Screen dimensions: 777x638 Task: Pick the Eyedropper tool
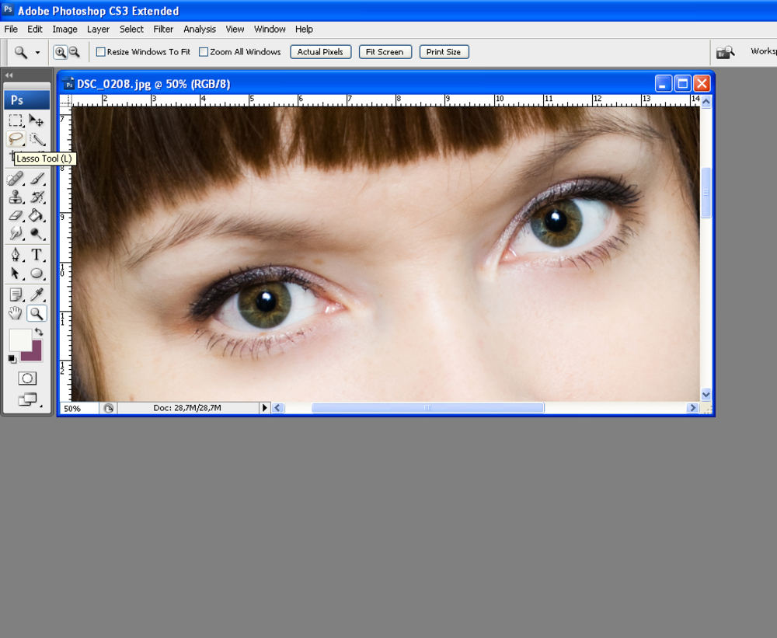(x=37, y=295)
